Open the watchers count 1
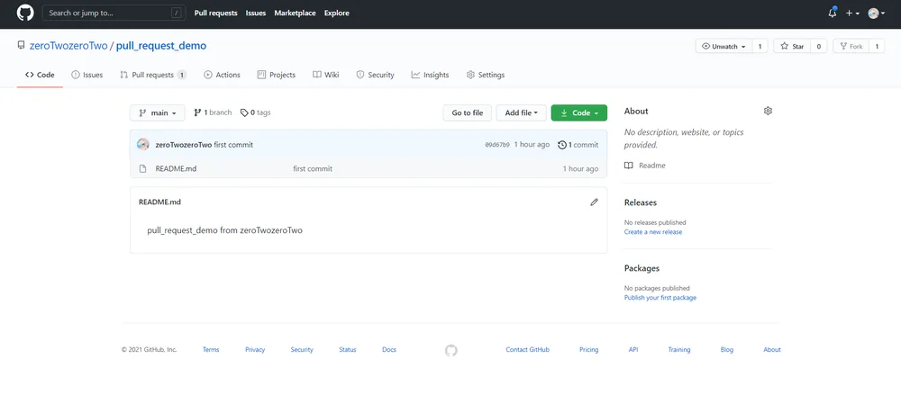Image resolution: width=901 pixels, height=395 pixels. 760,47
